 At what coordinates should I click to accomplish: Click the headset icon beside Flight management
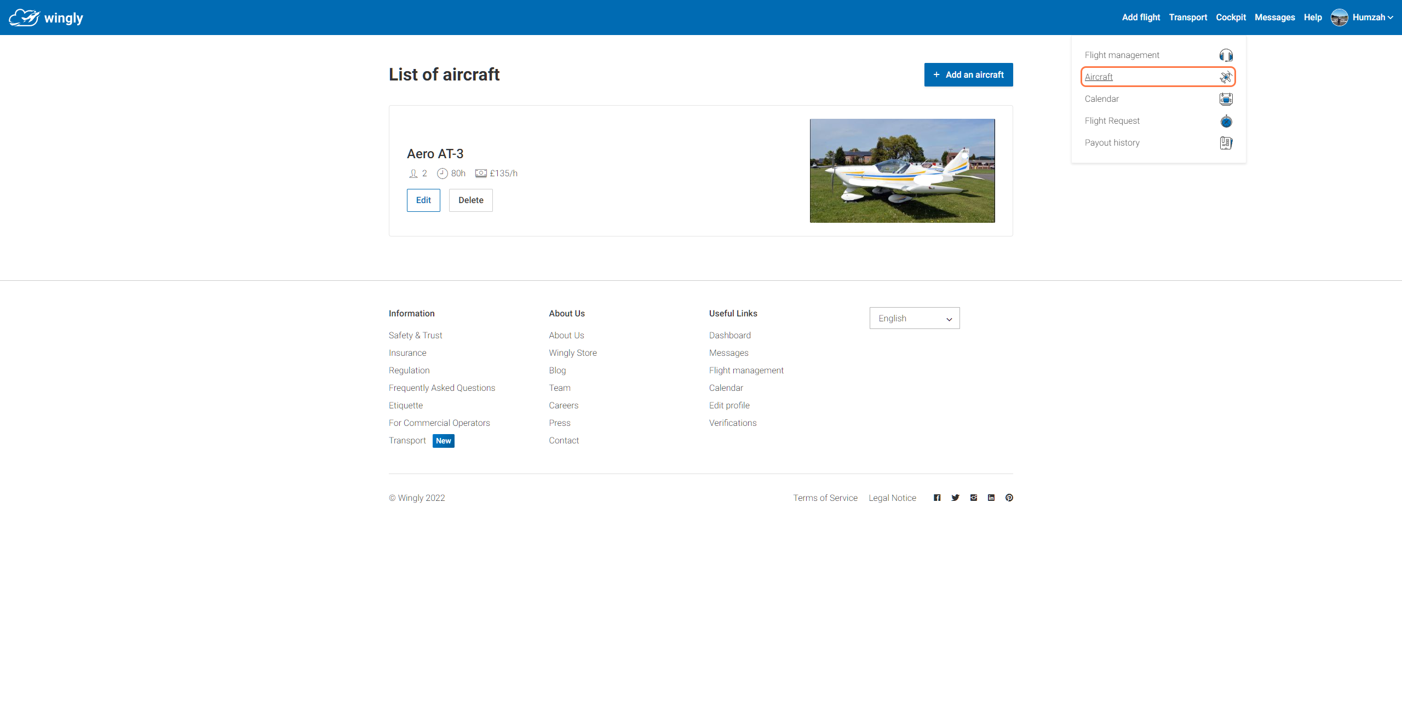tap(1226, 55)
